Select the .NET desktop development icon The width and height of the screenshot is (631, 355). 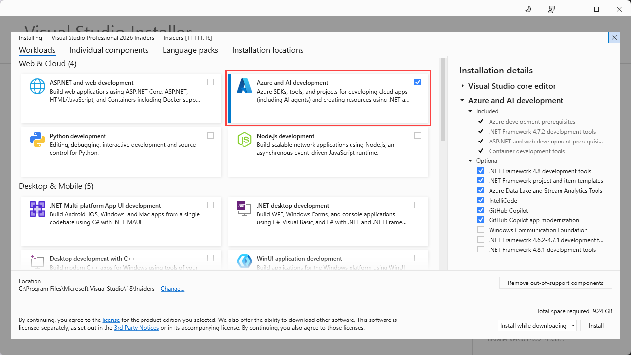(244, 209)
